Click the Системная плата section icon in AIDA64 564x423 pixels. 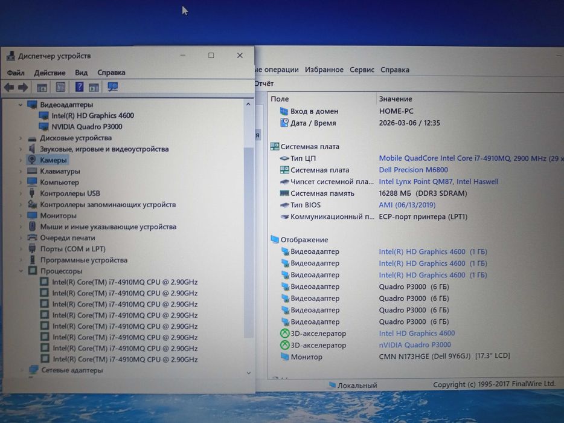tap(274, 146)
